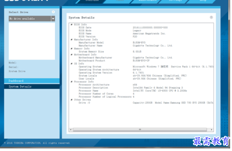Click the help icon beside Select Drive
Screen dimensions: 232x151
pos(53,12)
